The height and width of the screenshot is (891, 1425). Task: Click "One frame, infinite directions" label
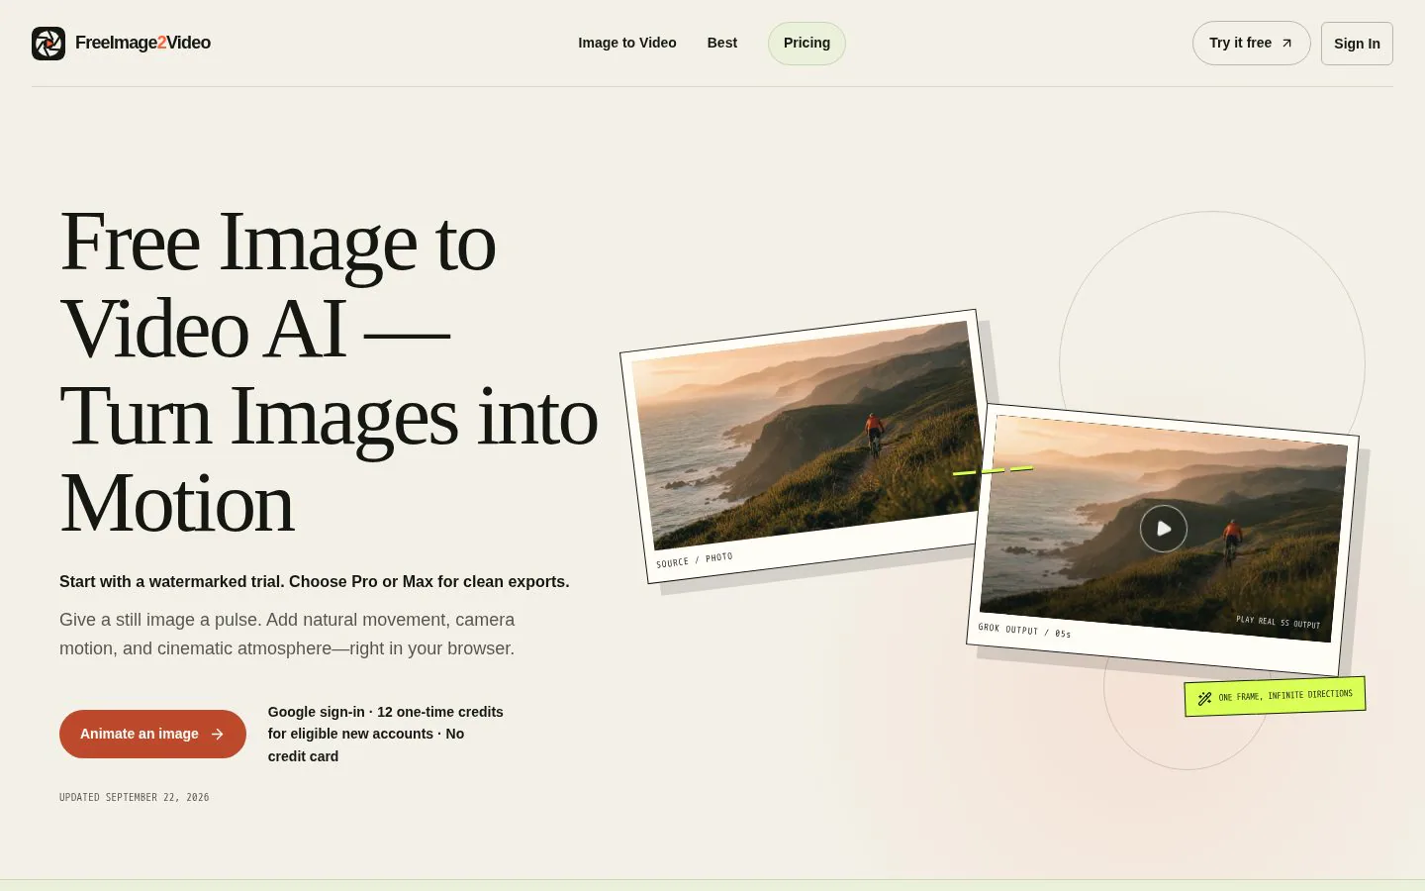click(1285, 695)
